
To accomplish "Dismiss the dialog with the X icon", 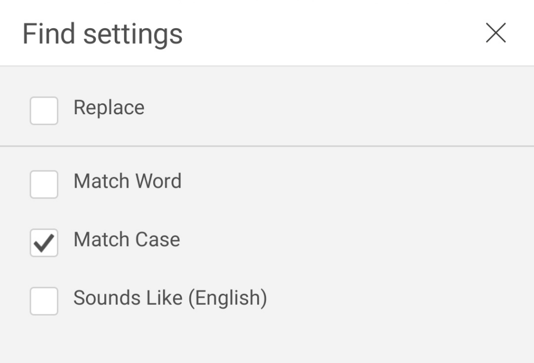I will tap(495, 33).
